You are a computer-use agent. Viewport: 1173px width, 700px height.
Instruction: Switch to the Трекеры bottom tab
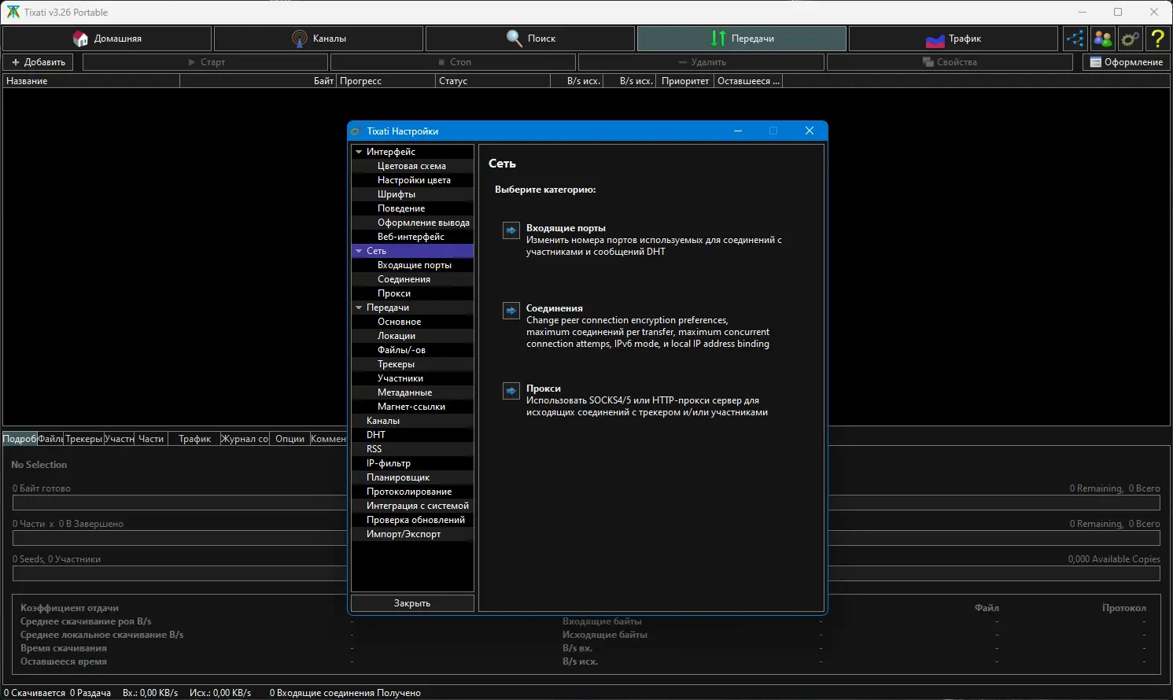point(83,439)
